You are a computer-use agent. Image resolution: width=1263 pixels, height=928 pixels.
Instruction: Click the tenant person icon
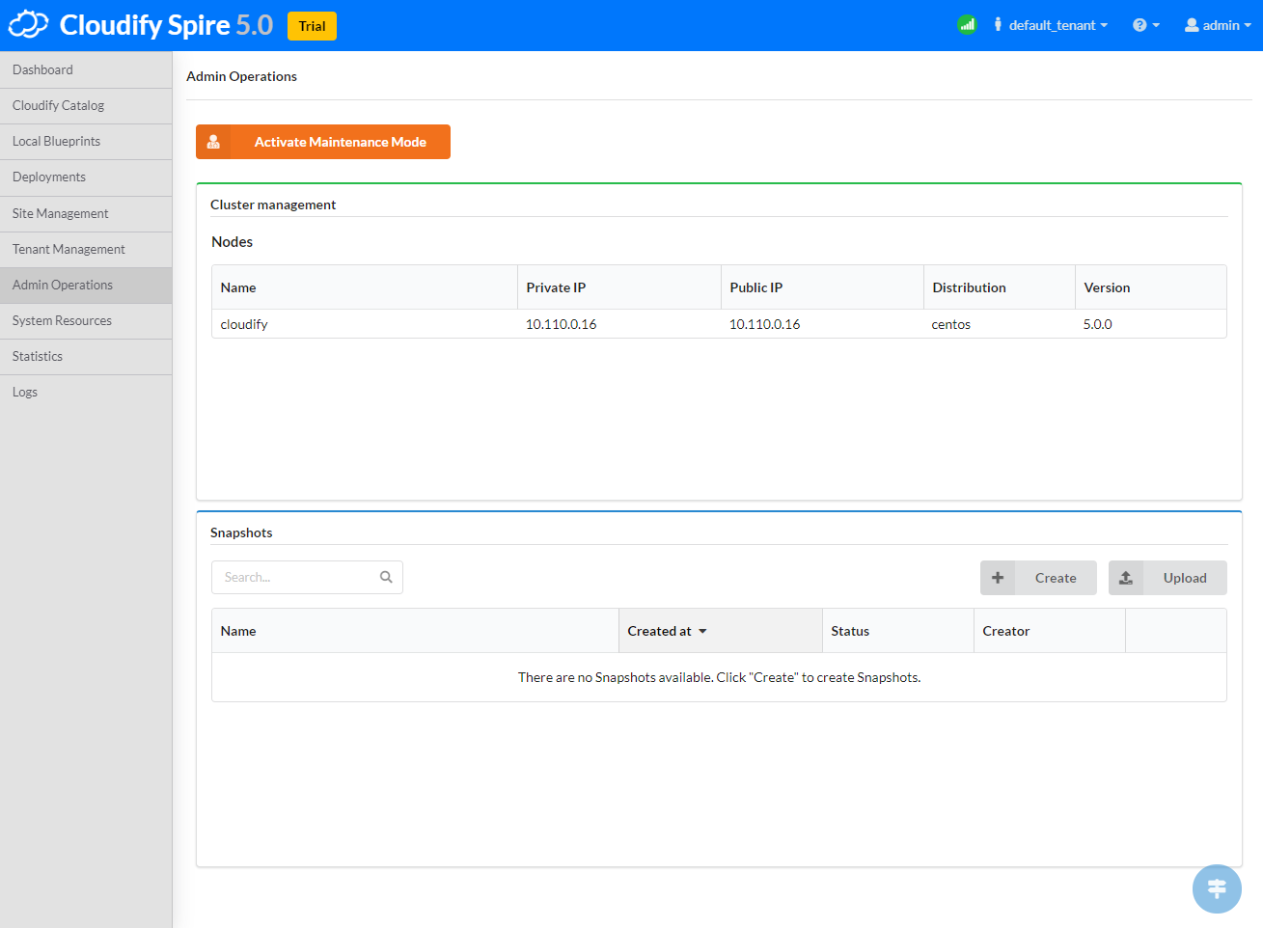[x=998, y=25]
